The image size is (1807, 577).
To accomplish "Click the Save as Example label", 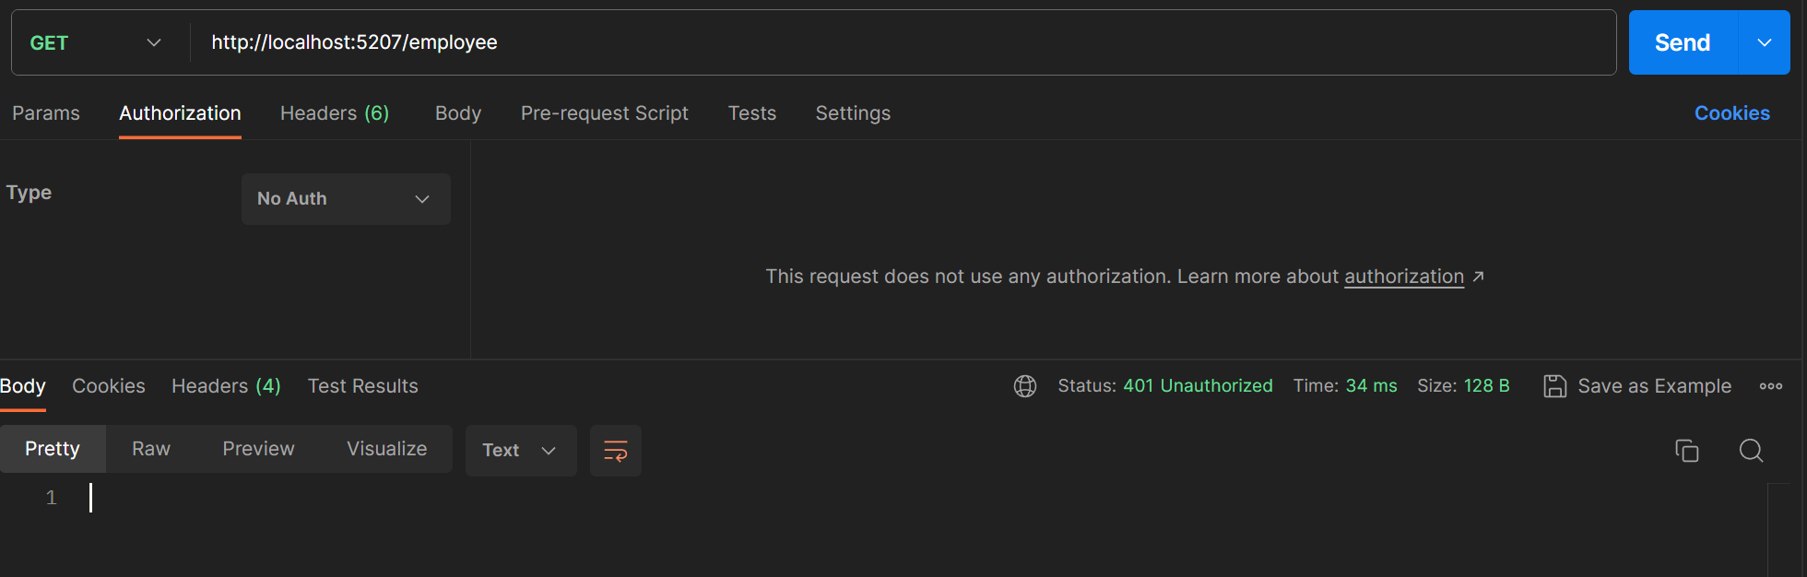I will point(1655,386).
